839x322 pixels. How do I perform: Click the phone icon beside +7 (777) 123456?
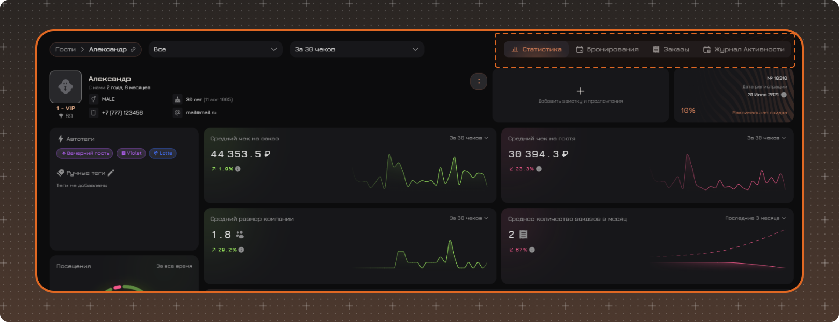tap(94, 112)
